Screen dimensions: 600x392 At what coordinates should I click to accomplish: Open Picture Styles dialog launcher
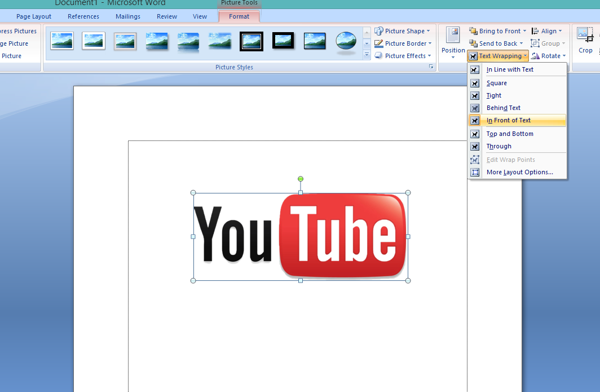point(431,67)
